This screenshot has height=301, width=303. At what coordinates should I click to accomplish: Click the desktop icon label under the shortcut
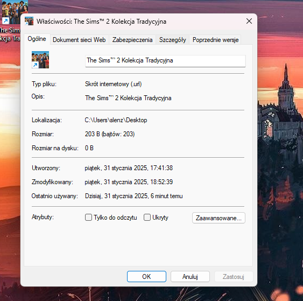[10, 34]
